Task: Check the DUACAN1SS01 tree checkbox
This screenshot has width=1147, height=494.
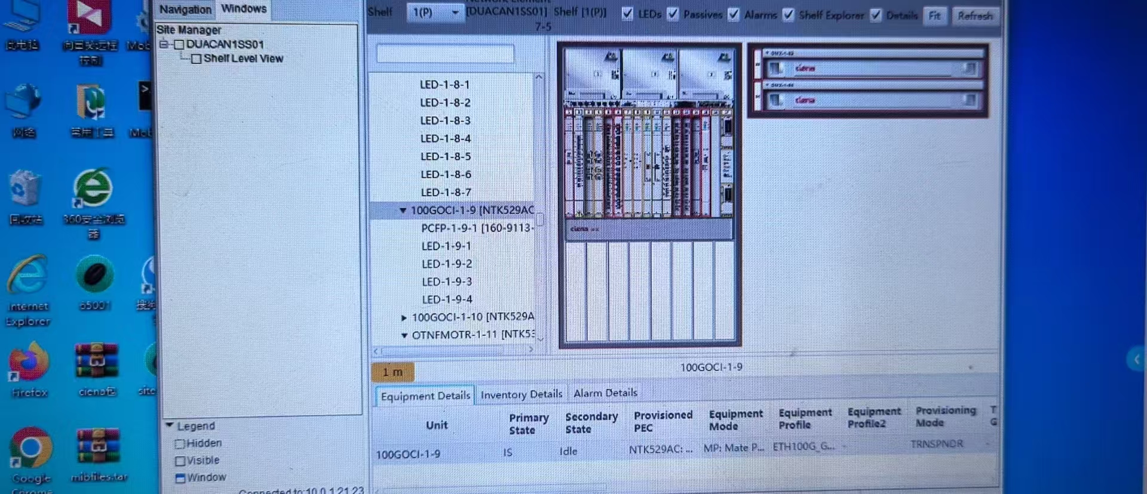Action: point(179,44)
